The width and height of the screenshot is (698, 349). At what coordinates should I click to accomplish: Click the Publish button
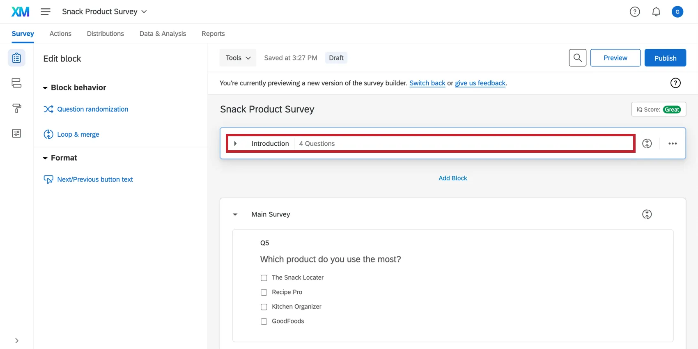pyautogui.click(x=665, y=58)
